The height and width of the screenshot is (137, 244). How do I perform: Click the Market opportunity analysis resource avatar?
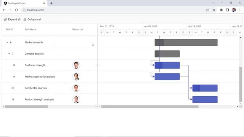click(x=76, y=76)
